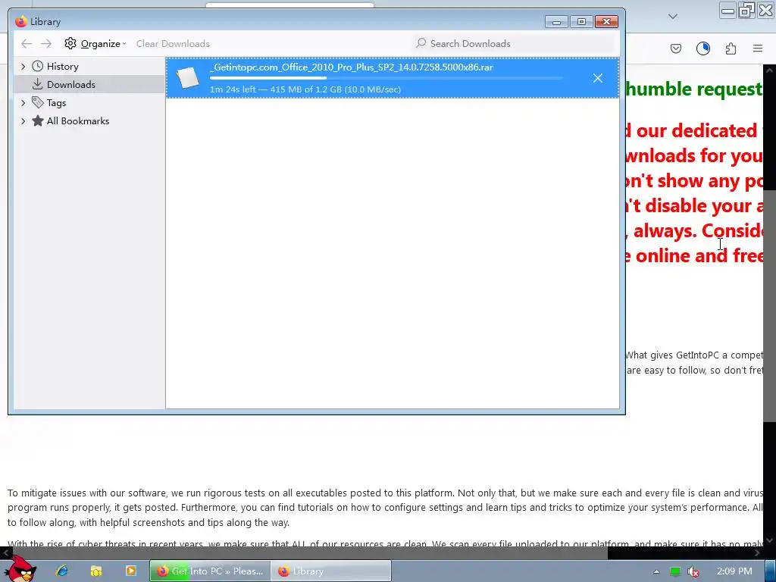Screen dimensions: 776x582
Task: Click Clear Downloads button
Action: point(173,43)
